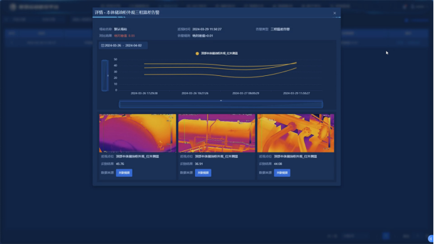434x244 pixels.
Task: Click the highlighted page number in bottom pagination
Action: [386, 236]
